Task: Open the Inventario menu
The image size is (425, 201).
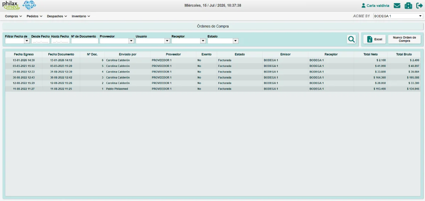Action: pyautogui.click(x=81, y=16)
